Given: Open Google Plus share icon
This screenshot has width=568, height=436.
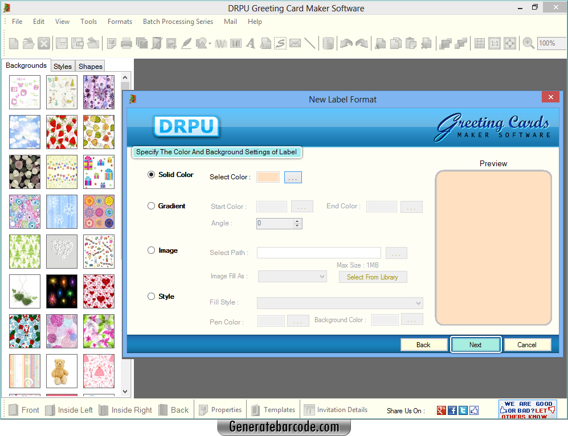Looking at the screenshot, I should pyautogui.click(x=441, y=410).
